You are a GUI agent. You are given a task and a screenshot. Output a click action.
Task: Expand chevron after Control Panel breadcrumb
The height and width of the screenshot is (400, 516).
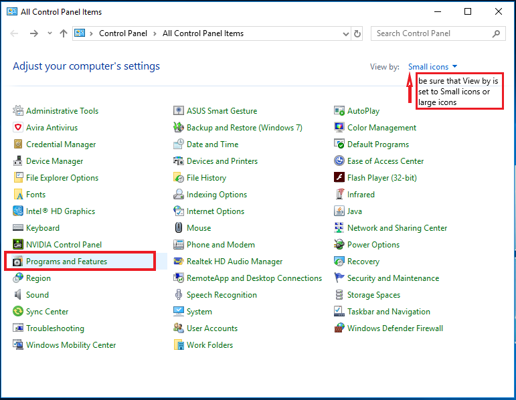click(x=155, y=33)
